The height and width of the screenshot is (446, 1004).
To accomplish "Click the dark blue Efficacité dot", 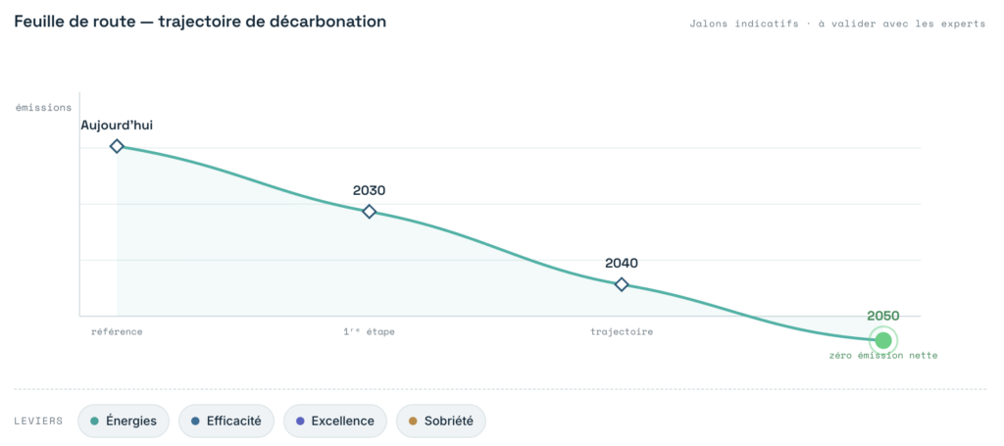I will click(x=195, y=421).
